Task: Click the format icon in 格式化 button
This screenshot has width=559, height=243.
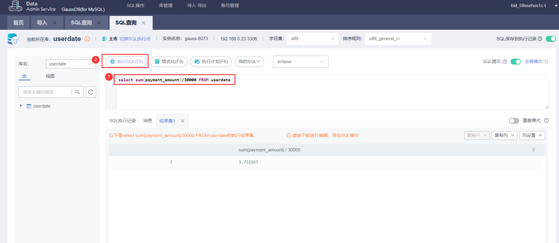Action: click(x=157, y=62)
